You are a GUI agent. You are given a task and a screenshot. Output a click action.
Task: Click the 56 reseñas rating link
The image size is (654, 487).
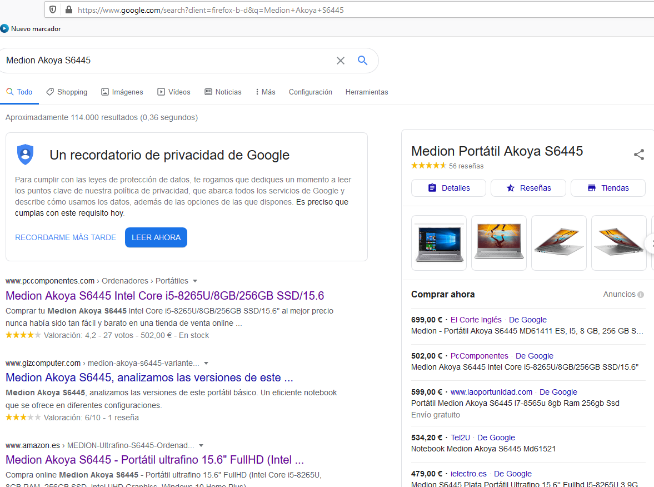point(466,166)
